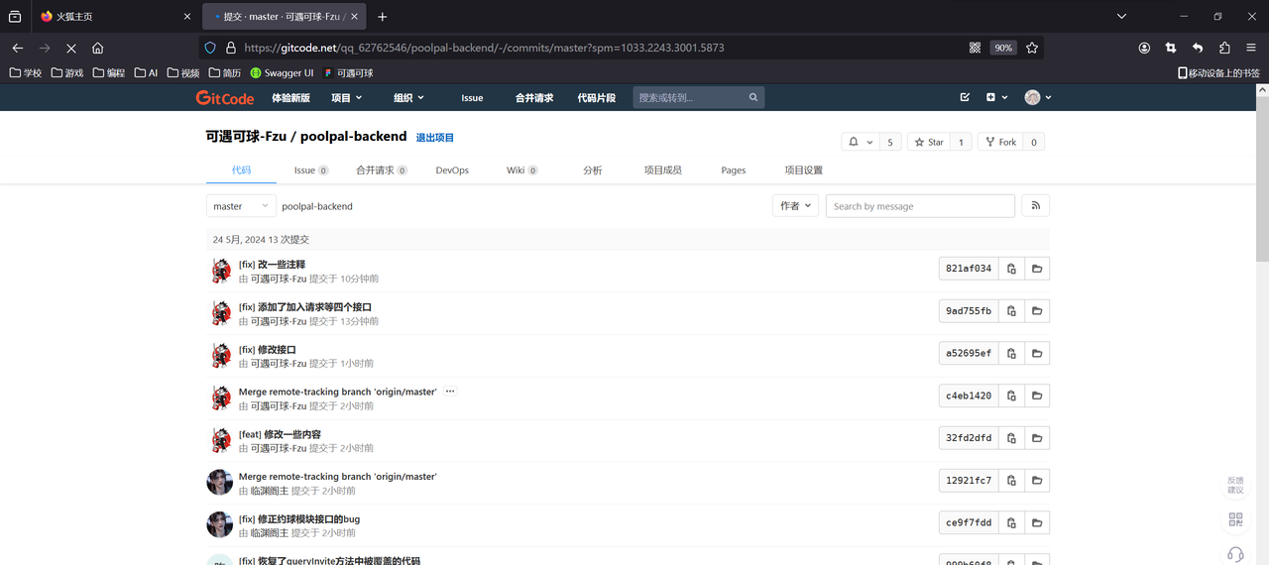Open the 作者 author filter dropdown
This screenshot has height=565, width=1269.
(796, 206)
